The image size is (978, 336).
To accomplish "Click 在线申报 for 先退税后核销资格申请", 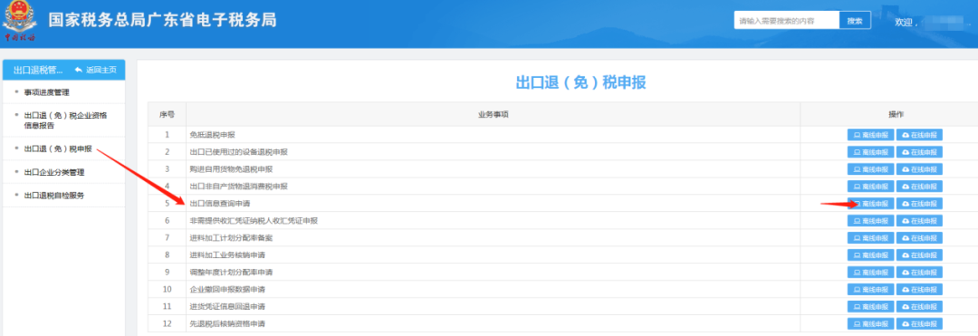I will pyautogui.click(x=919, y=323).
